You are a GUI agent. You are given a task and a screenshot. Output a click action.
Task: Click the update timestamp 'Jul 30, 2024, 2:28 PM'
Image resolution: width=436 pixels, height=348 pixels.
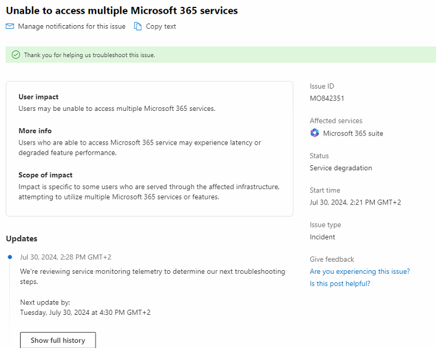[x=65, y=257]
